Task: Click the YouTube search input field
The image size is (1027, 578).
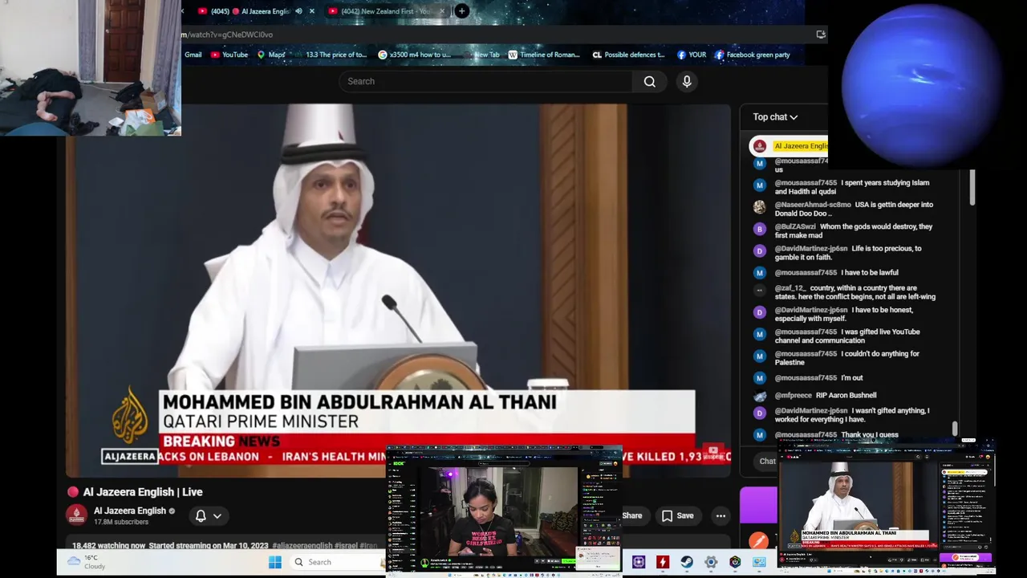Action: pyautogui.click(x=485, y=81)
